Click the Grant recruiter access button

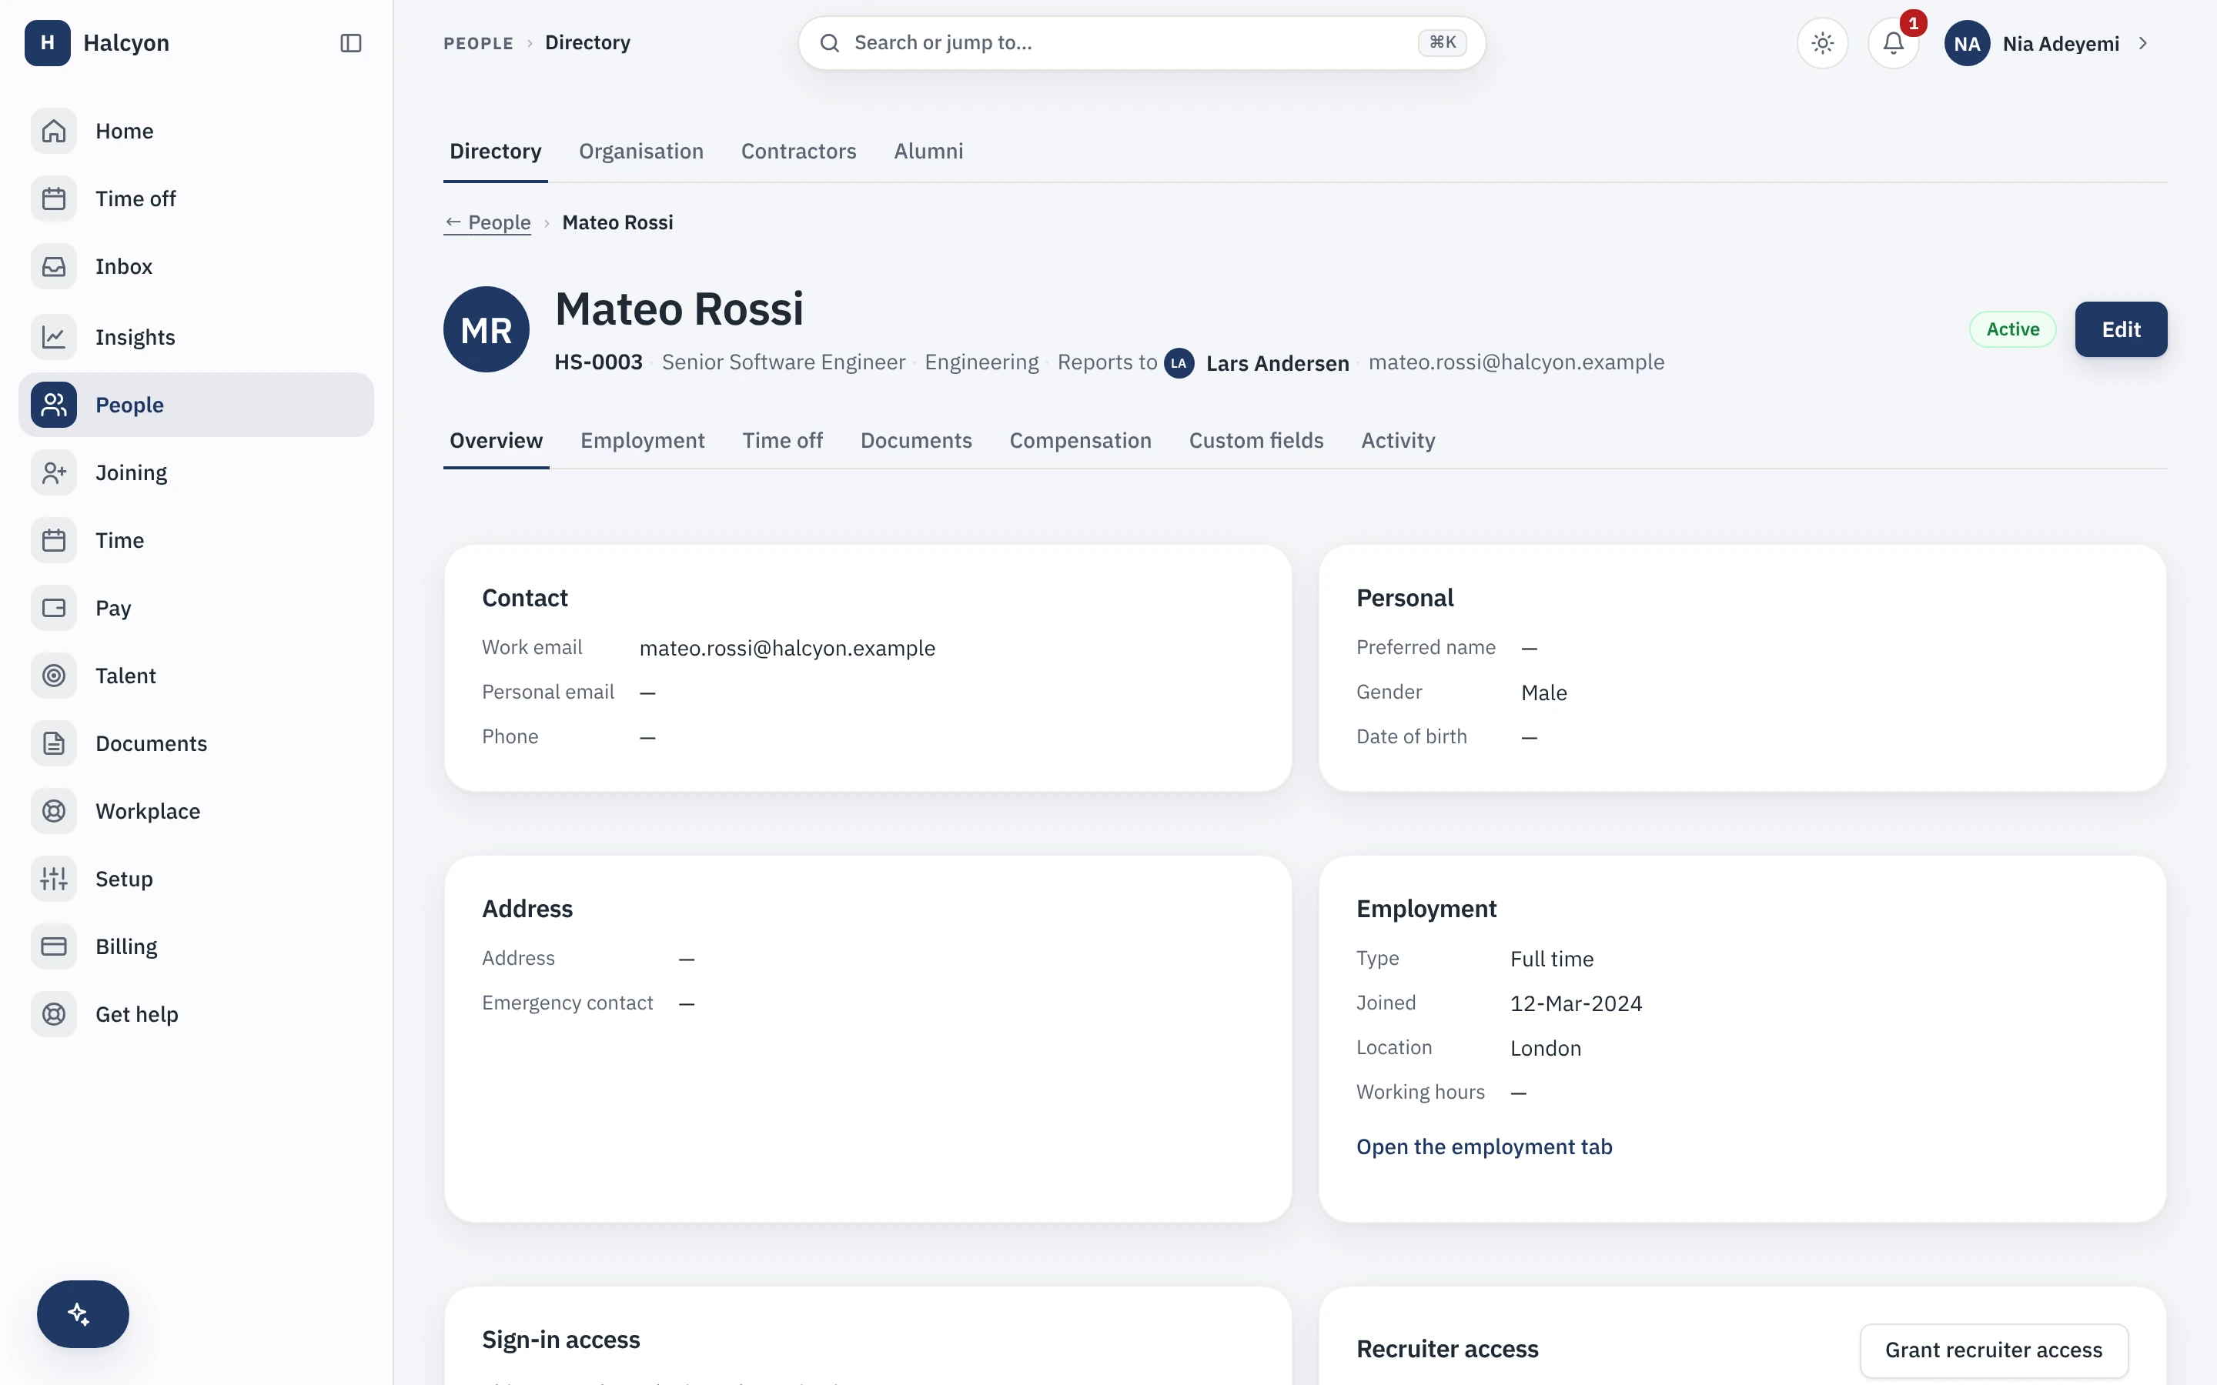click(1994, 1350)
